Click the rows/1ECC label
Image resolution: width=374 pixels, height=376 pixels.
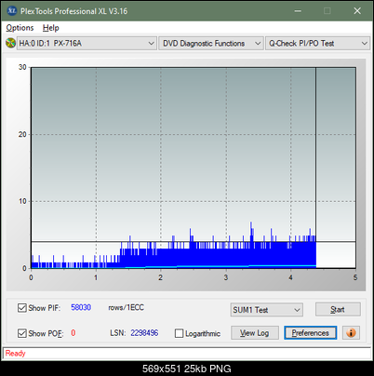tap(126, 307)
